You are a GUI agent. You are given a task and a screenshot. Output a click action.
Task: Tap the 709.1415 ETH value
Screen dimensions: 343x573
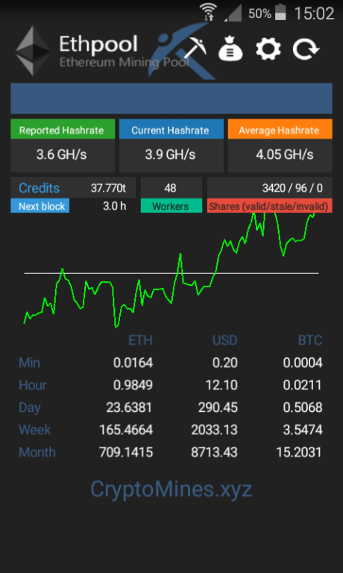pos(126,452)
